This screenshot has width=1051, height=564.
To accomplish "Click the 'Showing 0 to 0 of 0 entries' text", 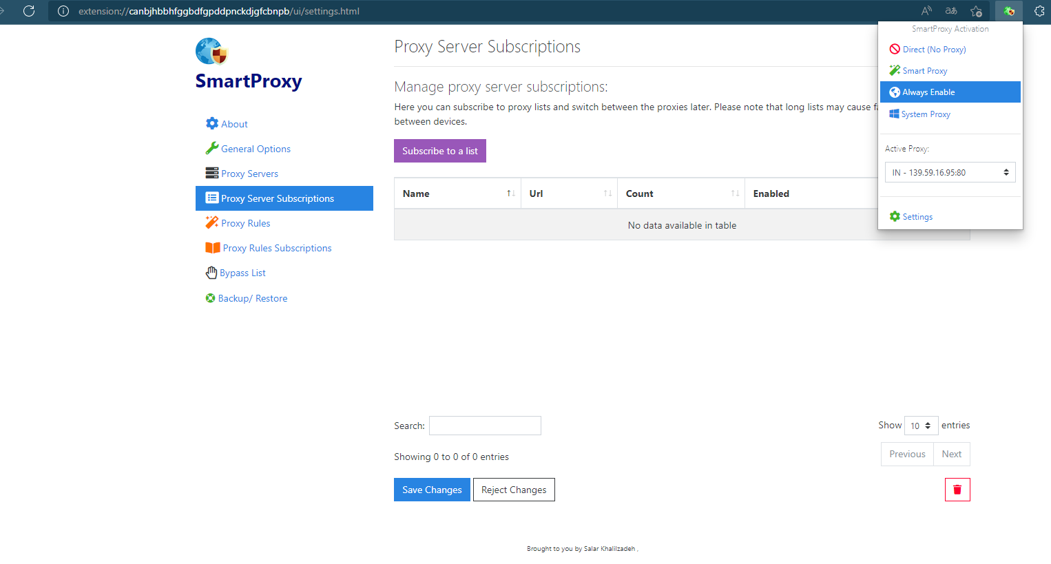I will click(x=451, y=457).
